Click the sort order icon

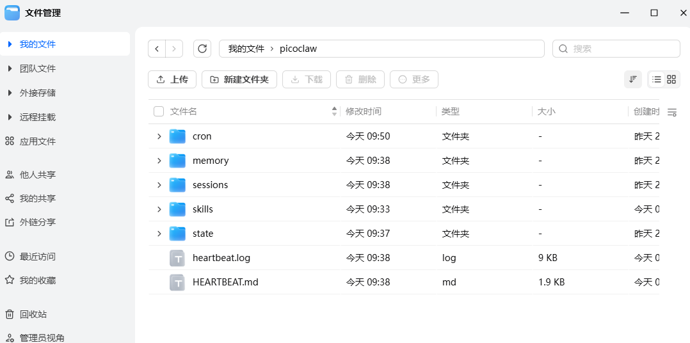click(x=632, y=79)
